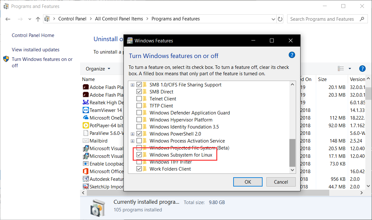Screen dimensions: 372x220
Task: Disable the SMB Direct feature
Action: (139, 92)
